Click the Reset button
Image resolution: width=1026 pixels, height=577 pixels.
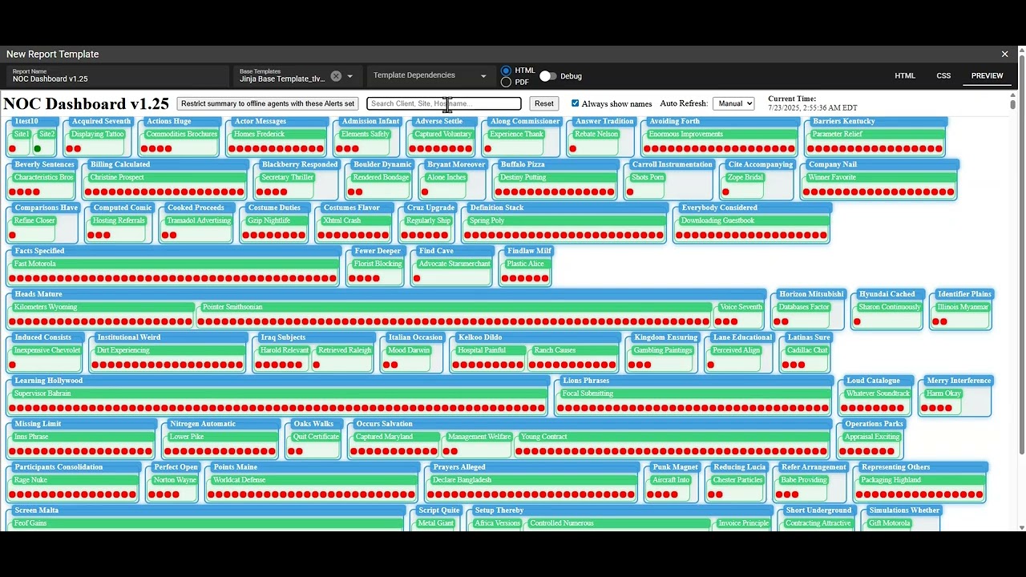click(544, 103)
